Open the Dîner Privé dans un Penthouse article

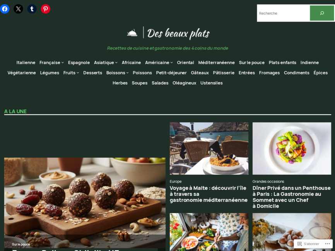pos(291,197)
